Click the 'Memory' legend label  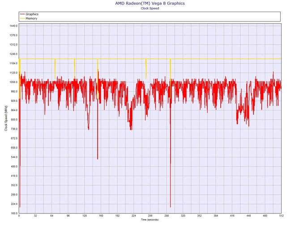[x=31, y=18]
